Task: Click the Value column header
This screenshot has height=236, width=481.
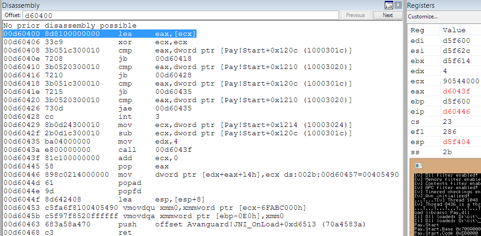Action: (x=454, y=30)
